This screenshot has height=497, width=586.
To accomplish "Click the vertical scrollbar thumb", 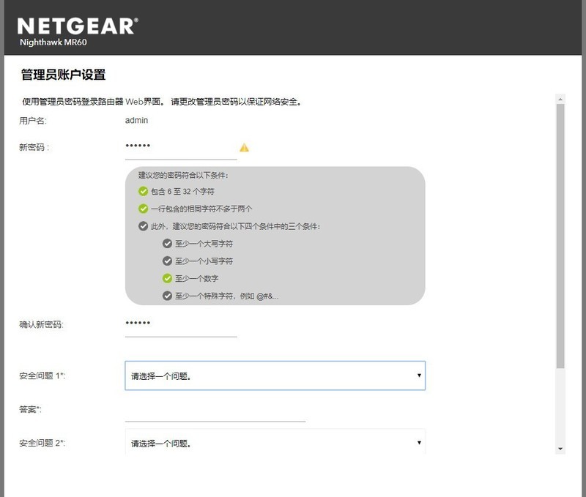I will 560,236.
